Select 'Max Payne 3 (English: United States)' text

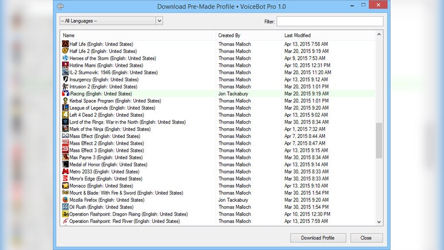coord(106,157)
